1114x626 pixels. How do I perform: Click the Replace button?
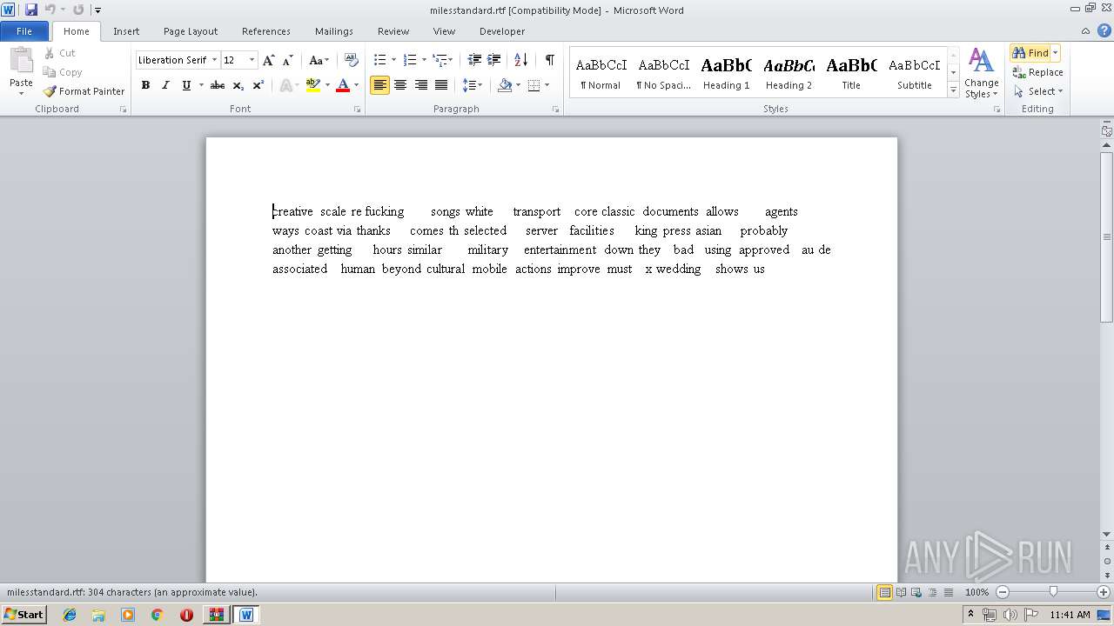(1037, 72)
